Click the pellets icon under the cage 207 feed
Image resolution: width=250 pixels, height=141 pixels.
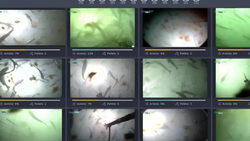(177, 54)
